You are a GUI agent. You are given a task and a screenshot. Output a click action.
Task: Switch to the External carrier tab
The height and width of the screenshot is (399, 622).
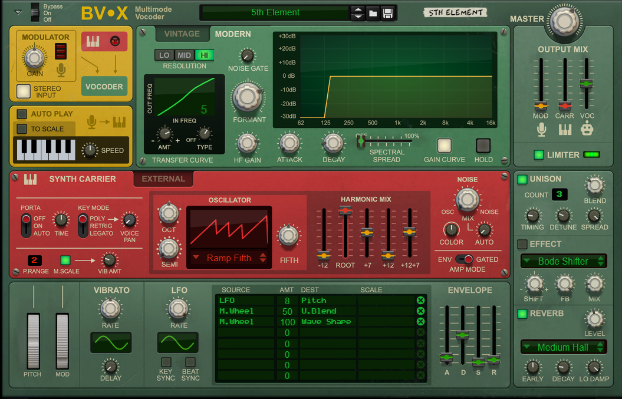point(163,179)
